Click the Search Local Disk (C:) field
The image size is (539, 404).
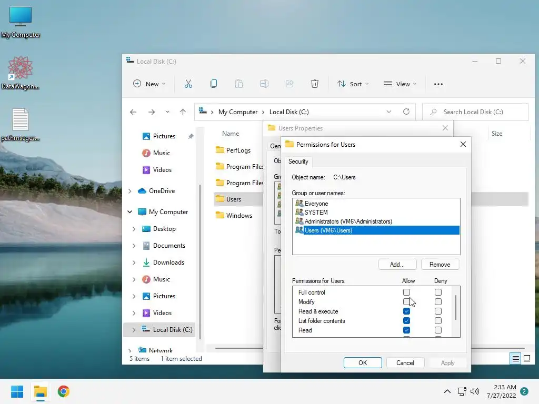pyautogui.click(x=475, y=112)
